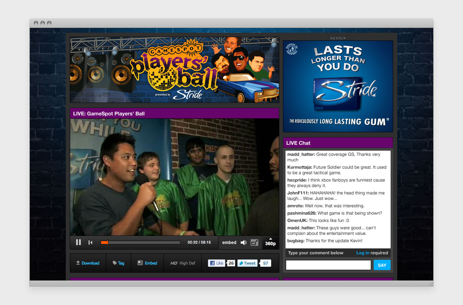Click the LIVE Chat header

pos(338,143)
